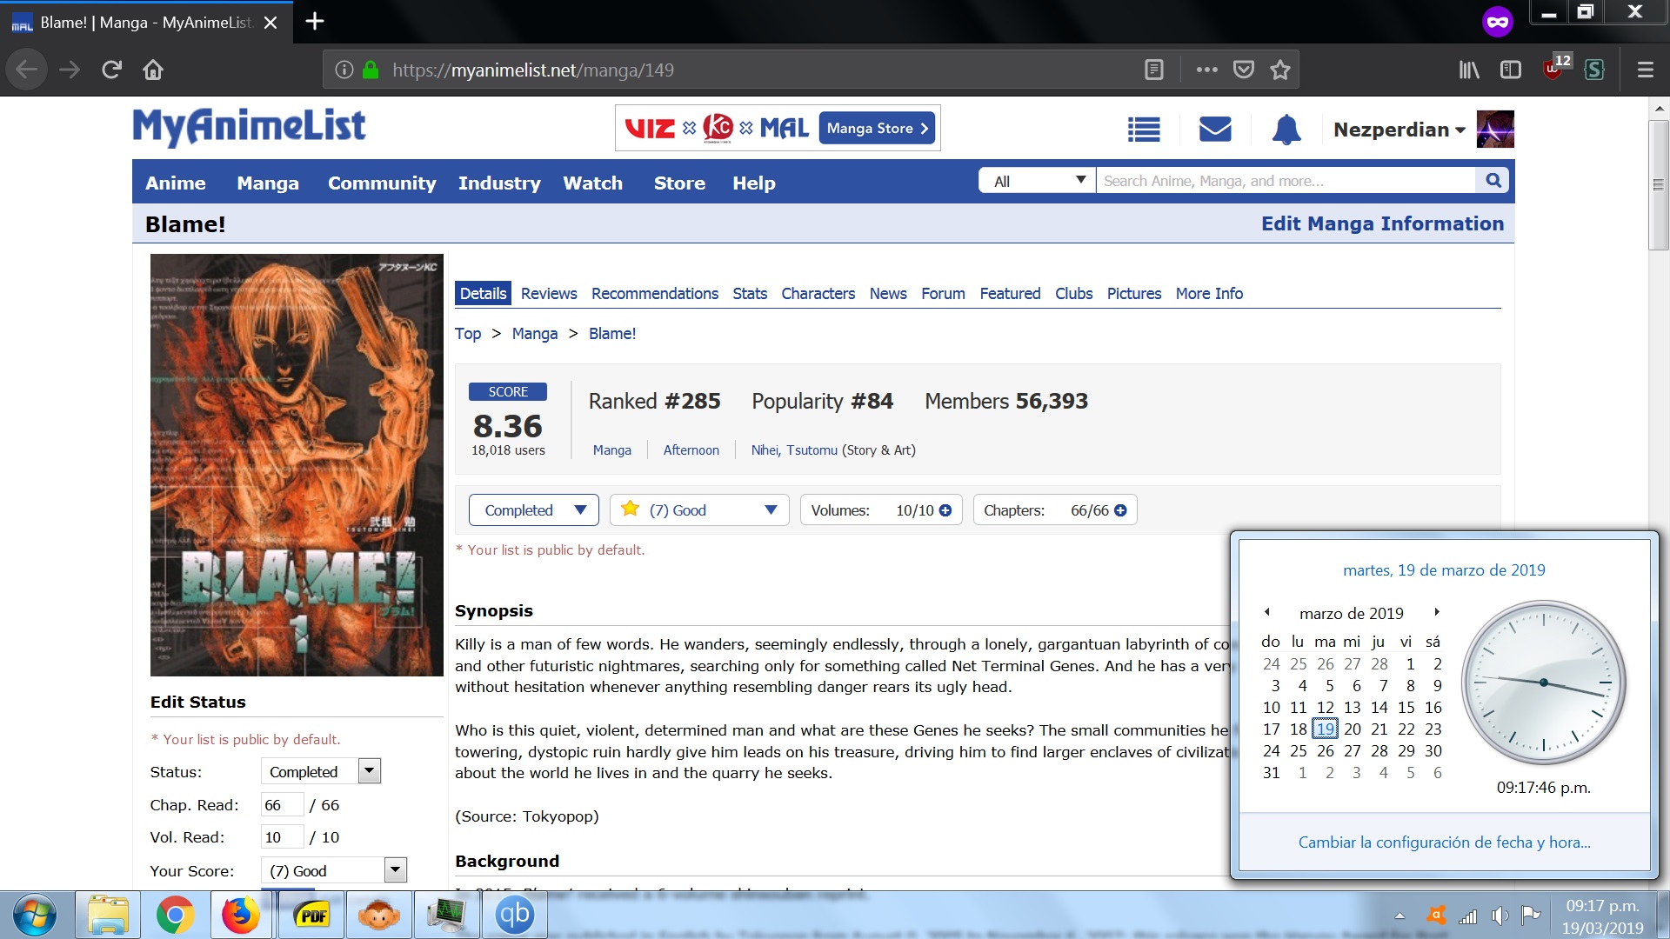This screenshot has width=1670, height=939.
Task: Click the search magnifier button
Action: pyautogui.click(x=1493, y=181)
